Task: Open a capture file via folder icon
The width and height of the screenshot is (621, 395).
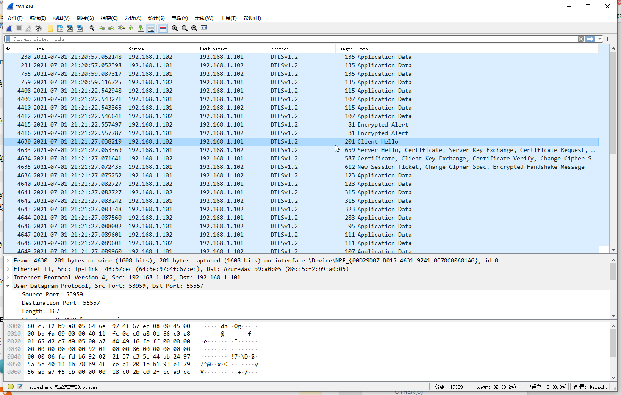Action: (50, 28)
